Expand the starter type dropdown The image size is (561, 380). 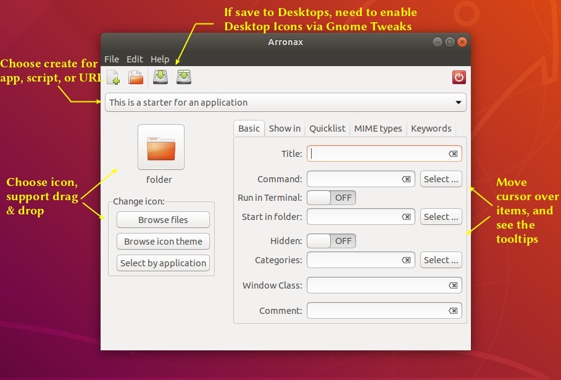(x=286, y=103)
